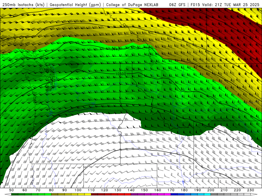Click the 70 label on the color scale
The image size is (262, 196).
38,190
